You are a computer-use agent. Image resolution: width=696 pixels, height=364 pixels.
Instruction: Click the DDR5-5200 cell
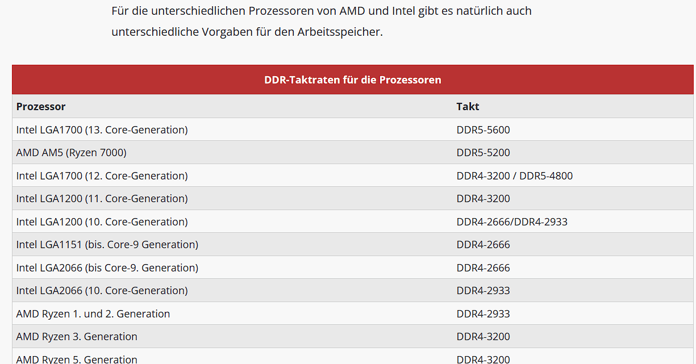click(x=573, y=152)
